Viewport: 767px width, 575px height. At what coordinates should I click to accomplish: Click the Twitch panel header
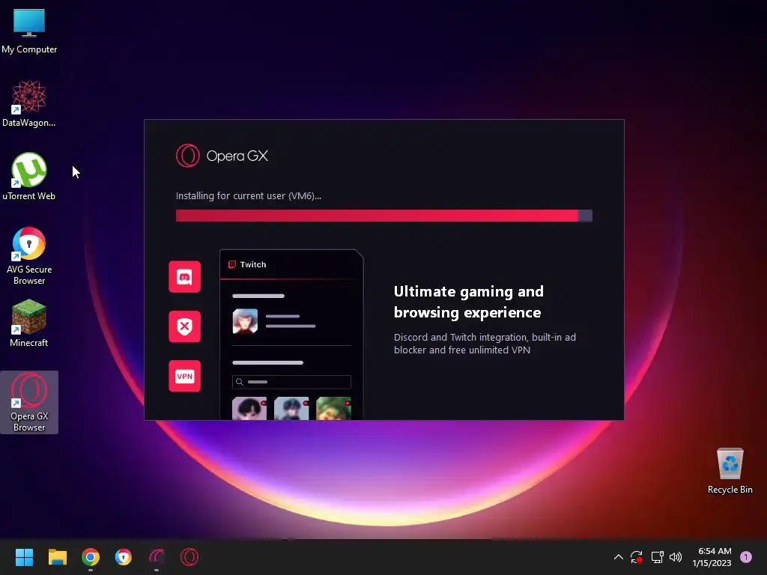291,264
